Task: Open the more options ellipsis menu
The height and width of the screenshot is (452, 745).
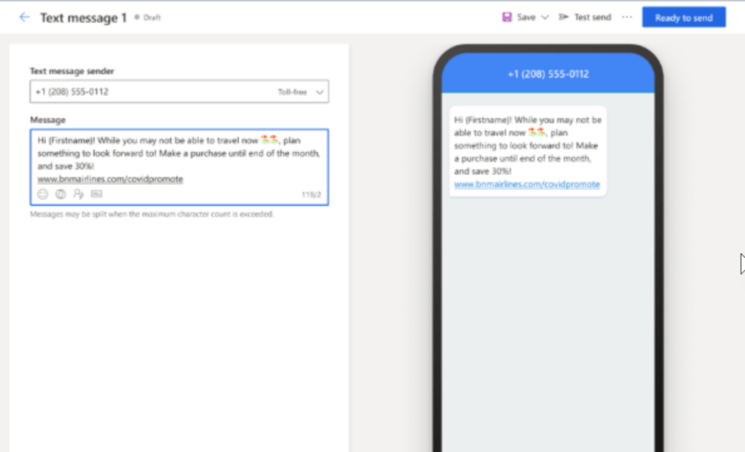Action: click(627, 17)
